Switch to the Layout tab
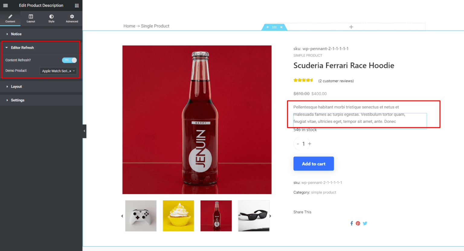Screen dimensions: 464x251 (x=31, y=18)
